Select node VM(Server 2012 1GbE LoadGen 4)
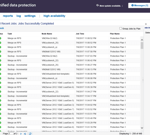Image resolution: width=150 pixels, height=135 pixels. [58, 123]
